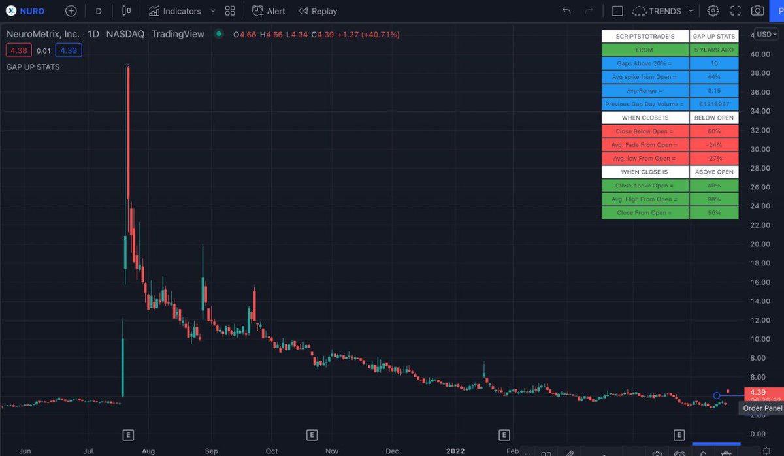
Task: Click the Close Below Open = red cell
Action: tap(644, 131)
